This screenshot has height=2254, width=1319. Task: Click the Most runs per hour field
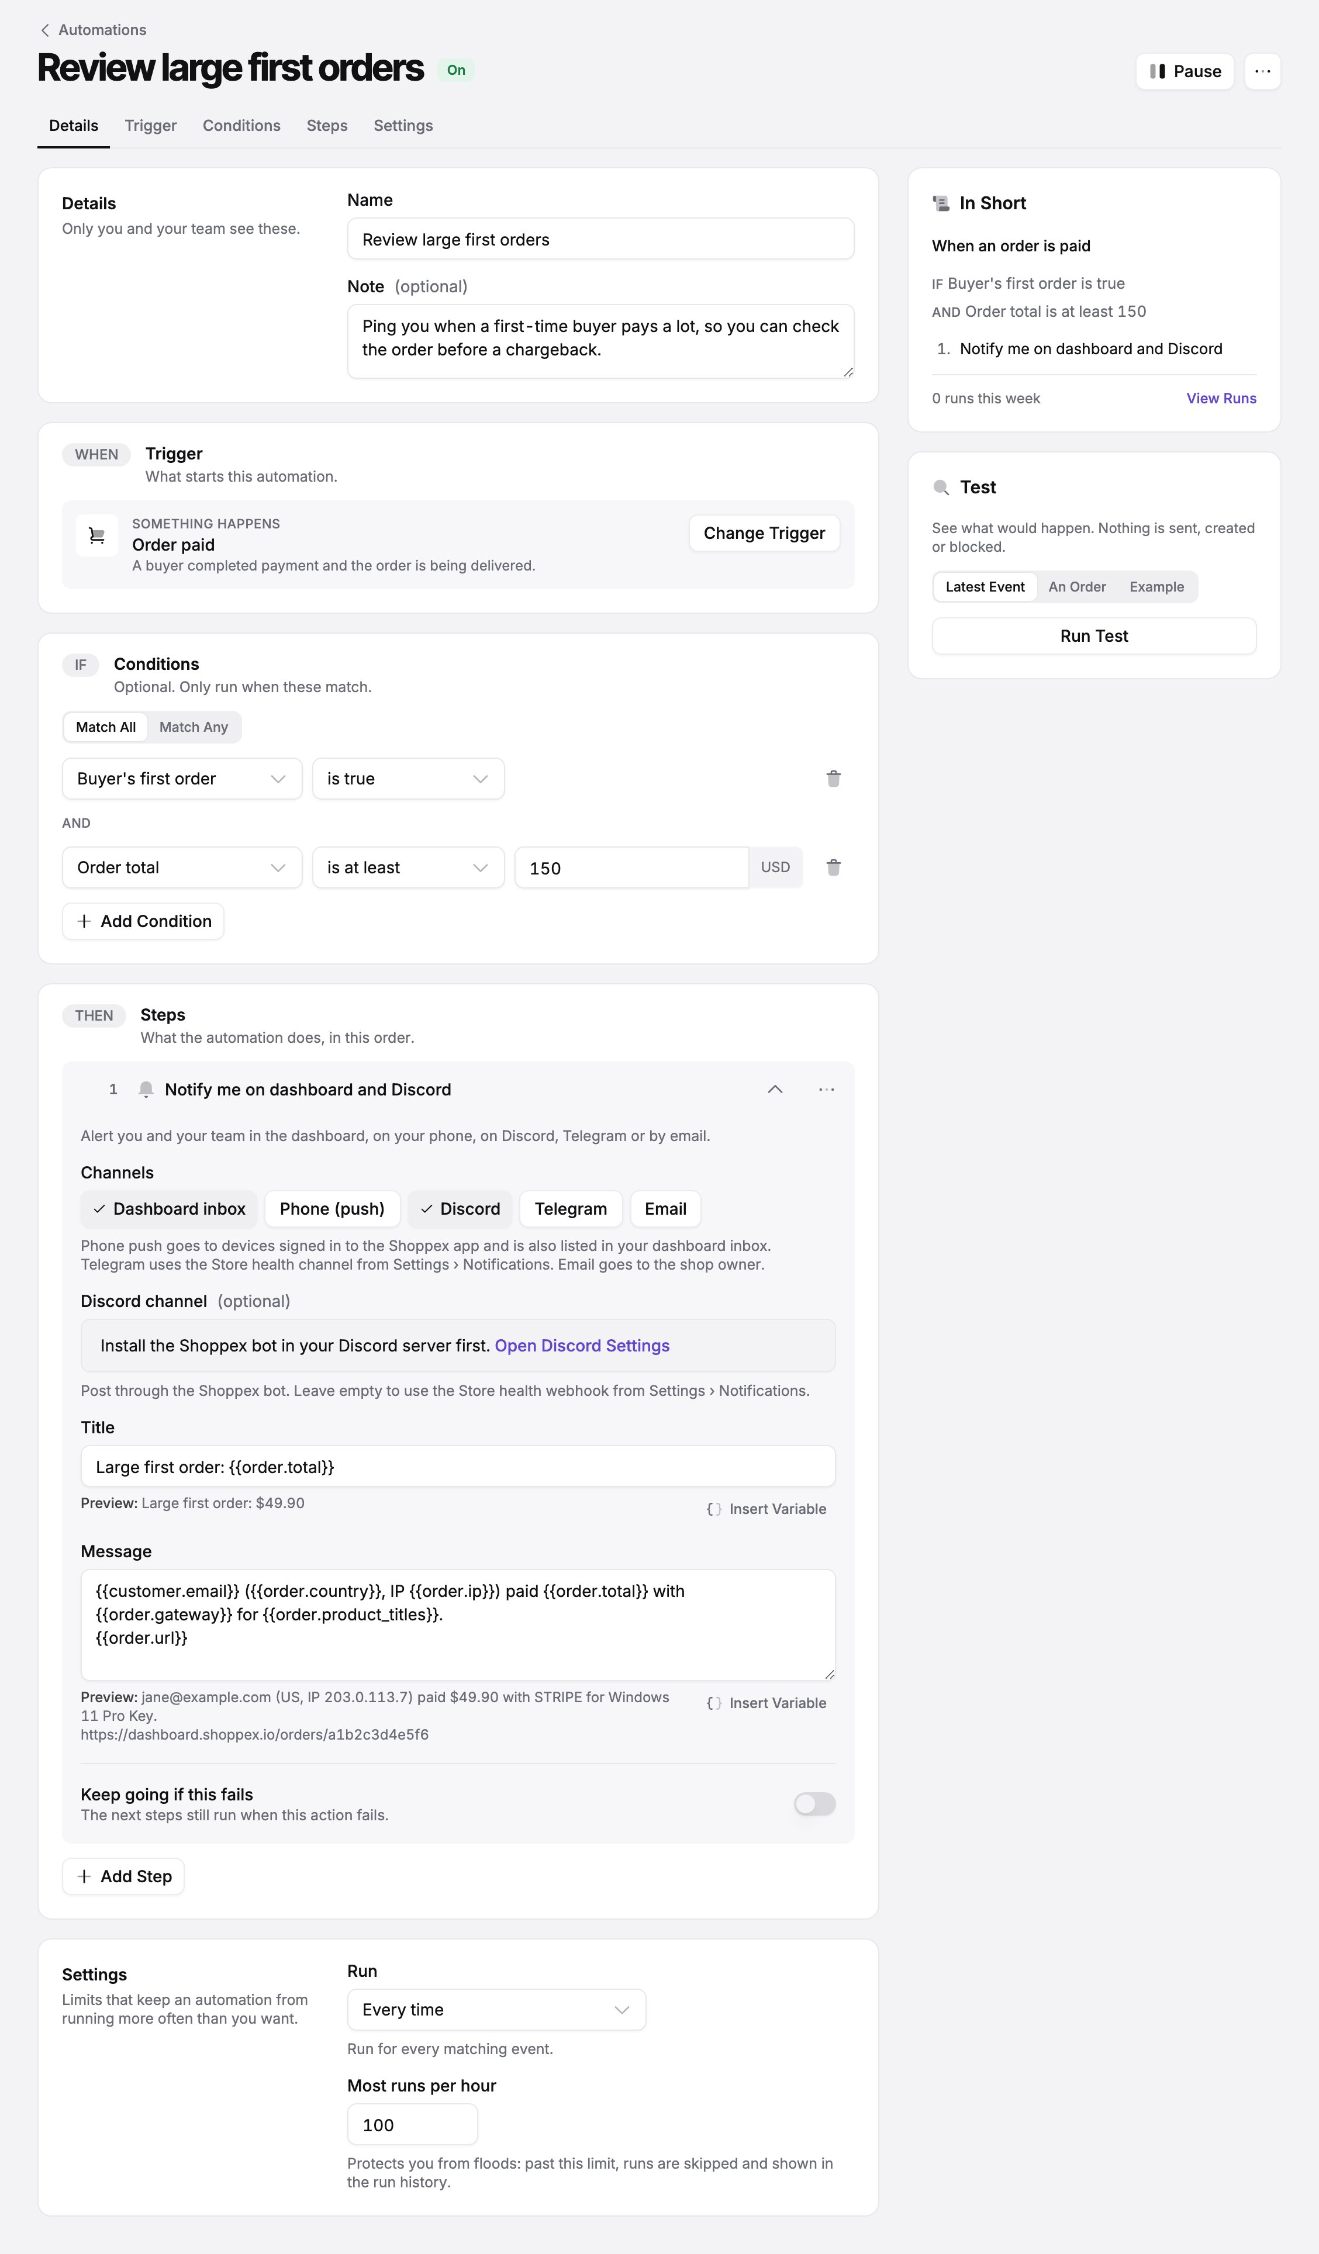pyautogui.click(x=413, y=2124)
